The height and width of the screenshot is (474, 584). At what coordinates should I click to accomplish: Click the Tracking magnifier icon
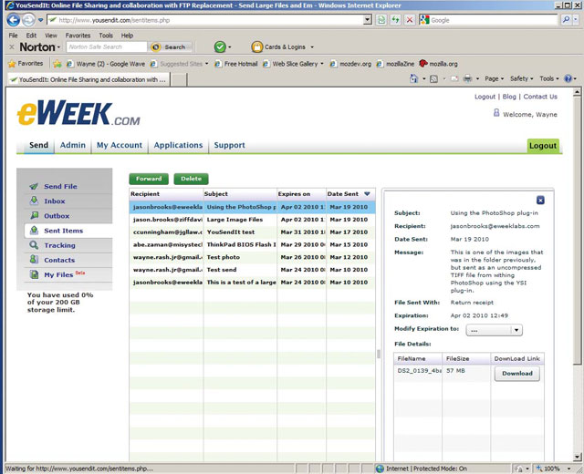coord(34,245)
